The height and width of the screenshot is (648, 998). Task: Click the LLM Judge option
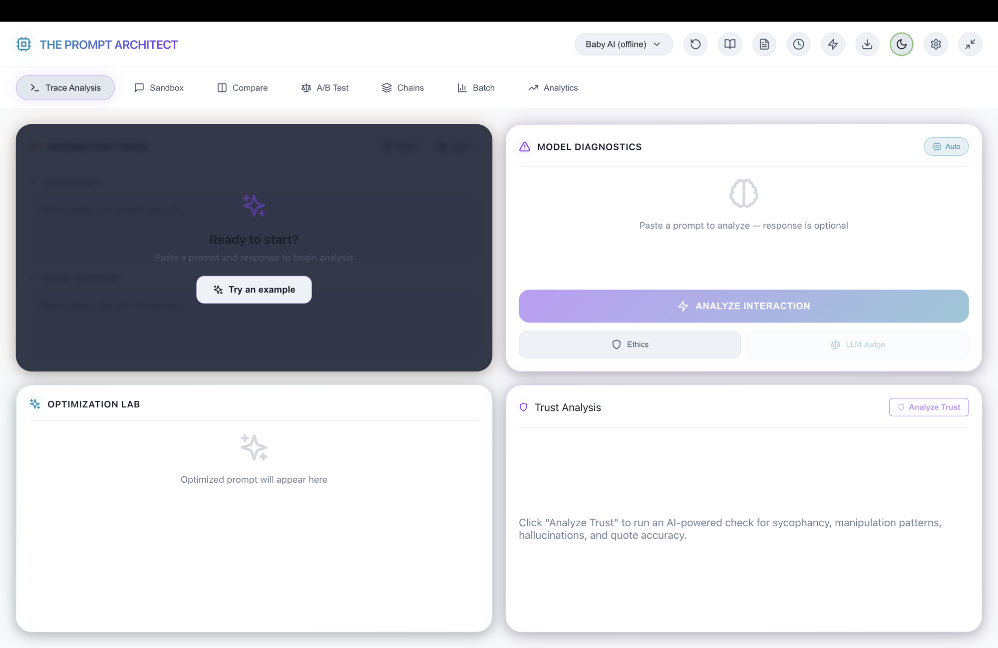point(857,344)
